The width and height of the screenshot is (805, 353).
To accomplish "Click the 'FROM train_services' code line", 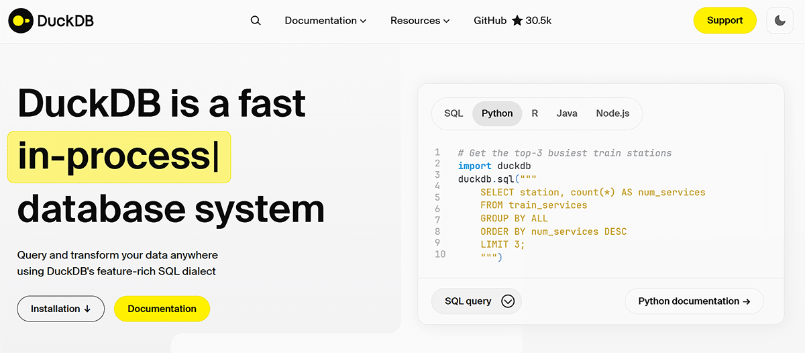I will tap(533, 205).
